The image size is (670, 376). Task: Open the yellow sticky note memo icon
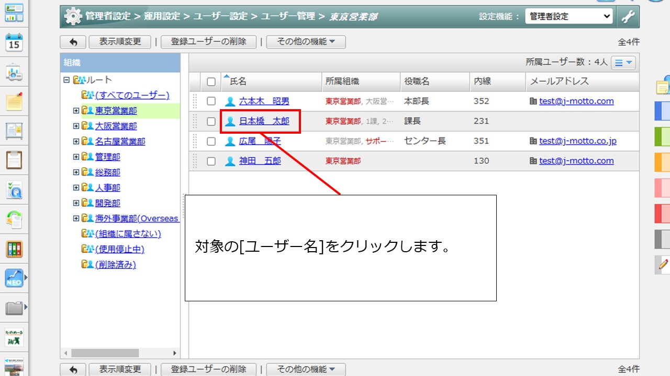pos(14,101)
